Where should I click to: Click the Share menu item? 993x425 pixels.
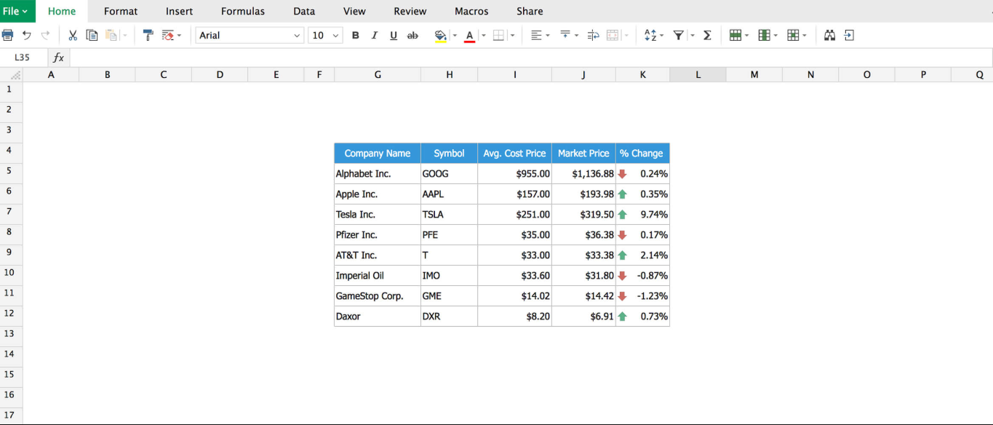pyautogui.click(x=529, y=11)
